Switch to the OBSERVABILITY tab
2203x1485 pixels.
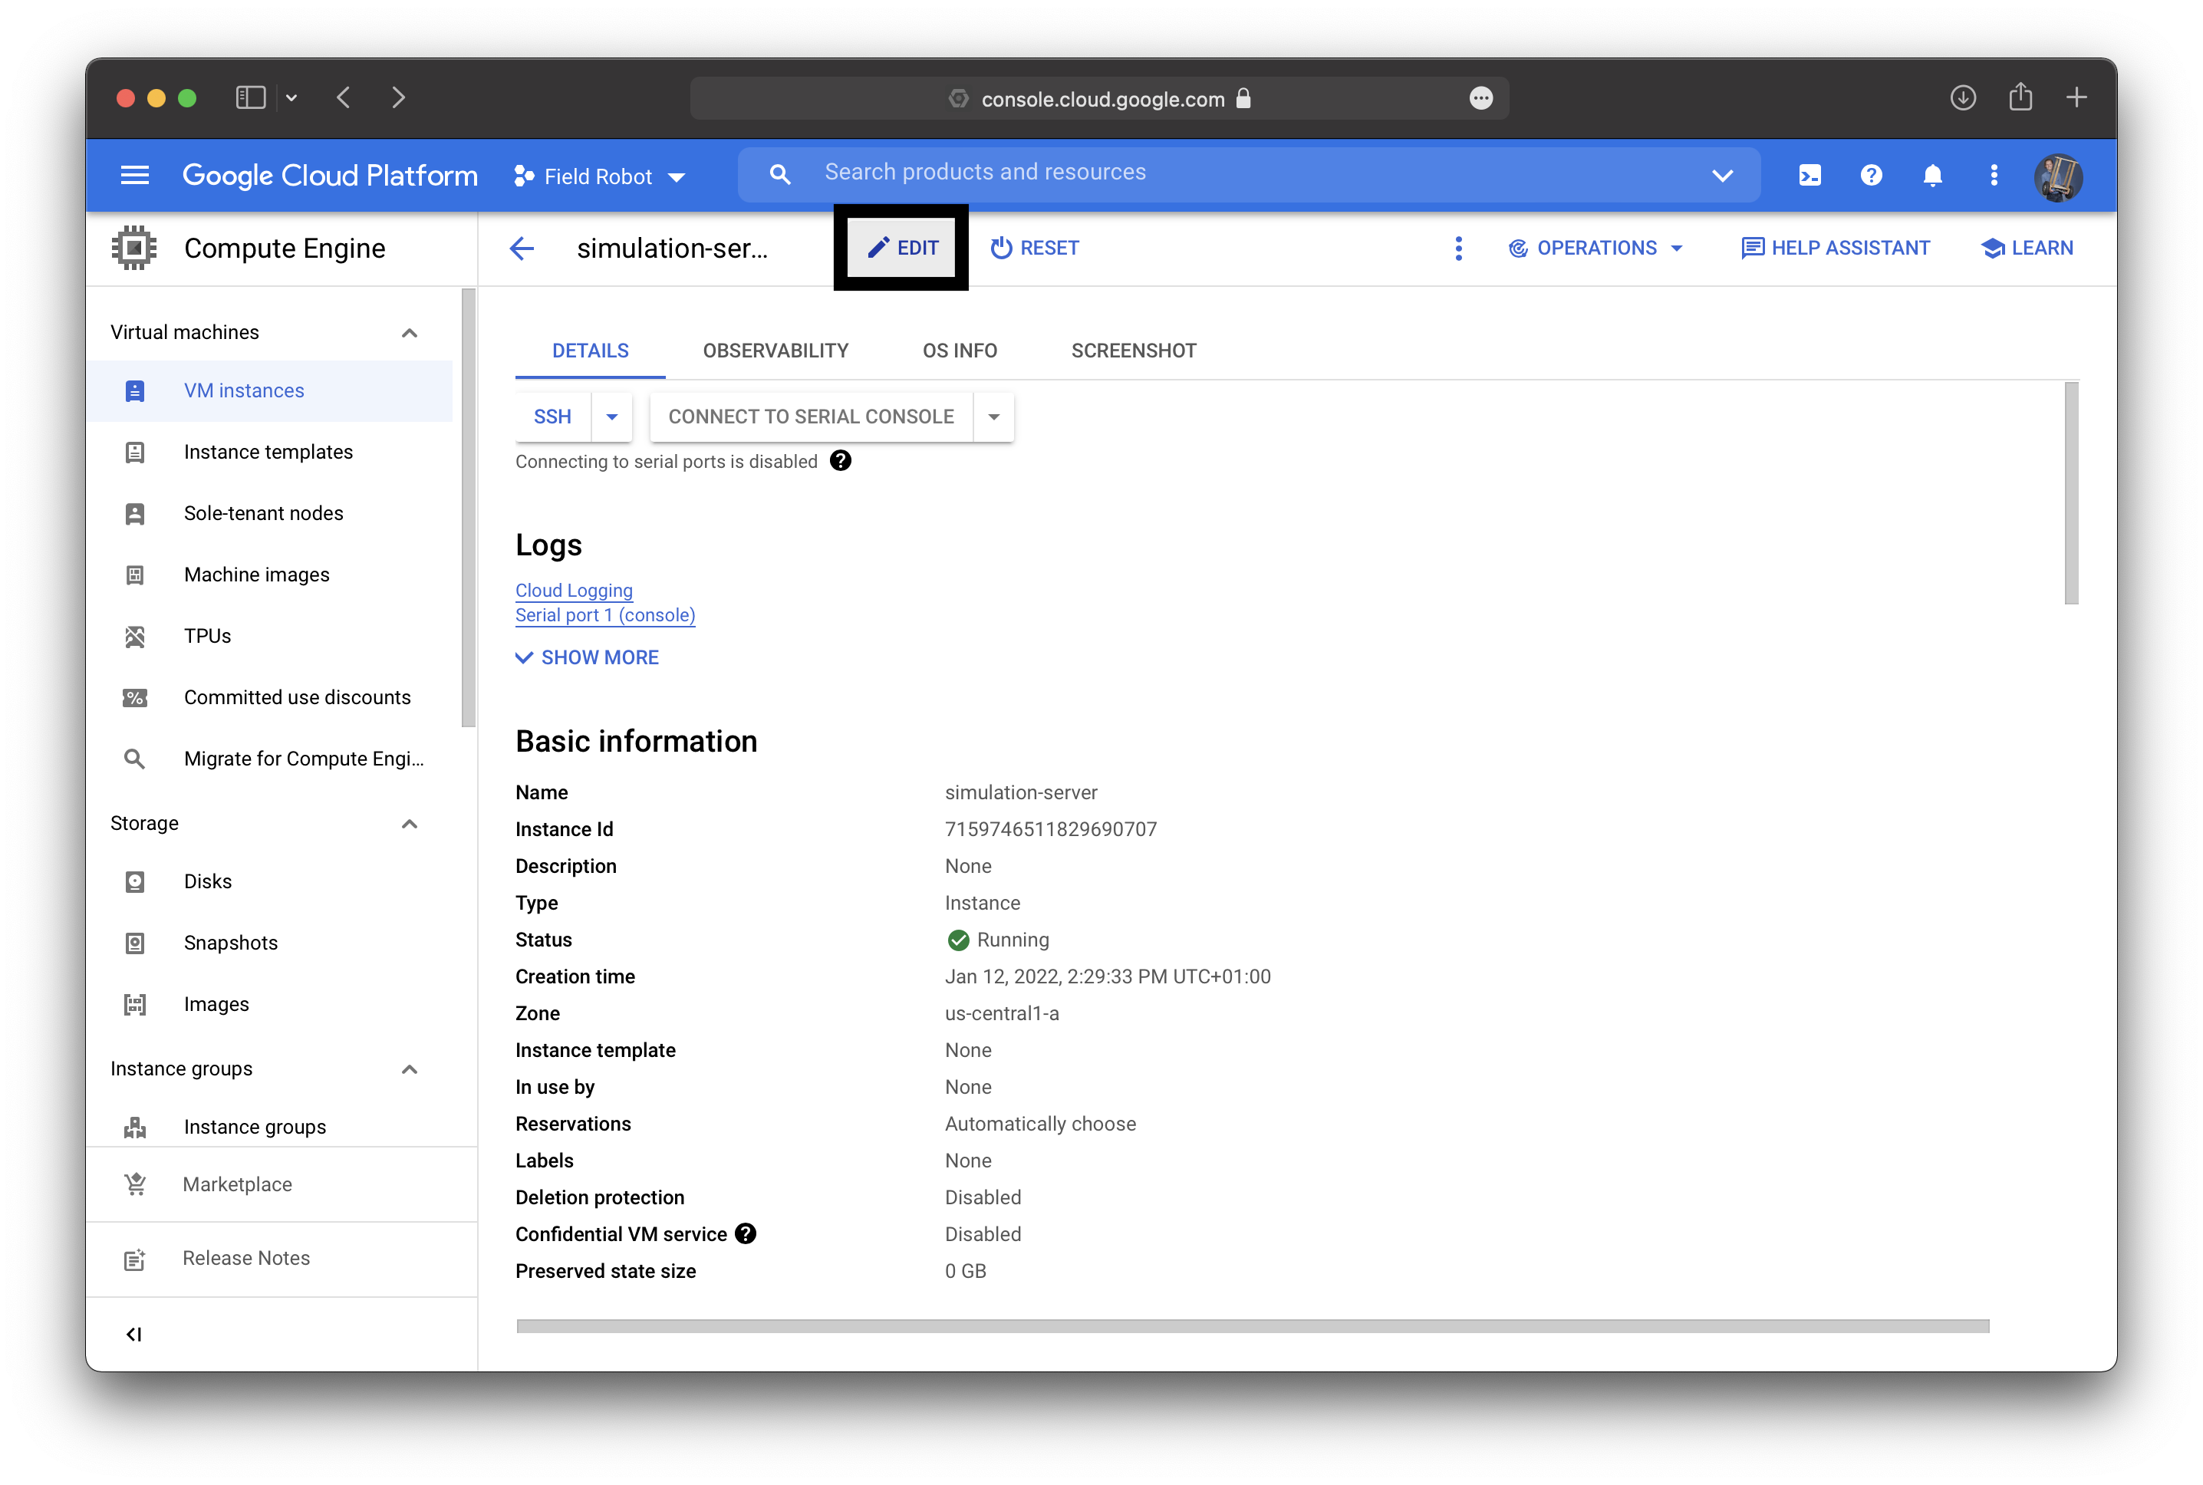[x=775, y=351]
